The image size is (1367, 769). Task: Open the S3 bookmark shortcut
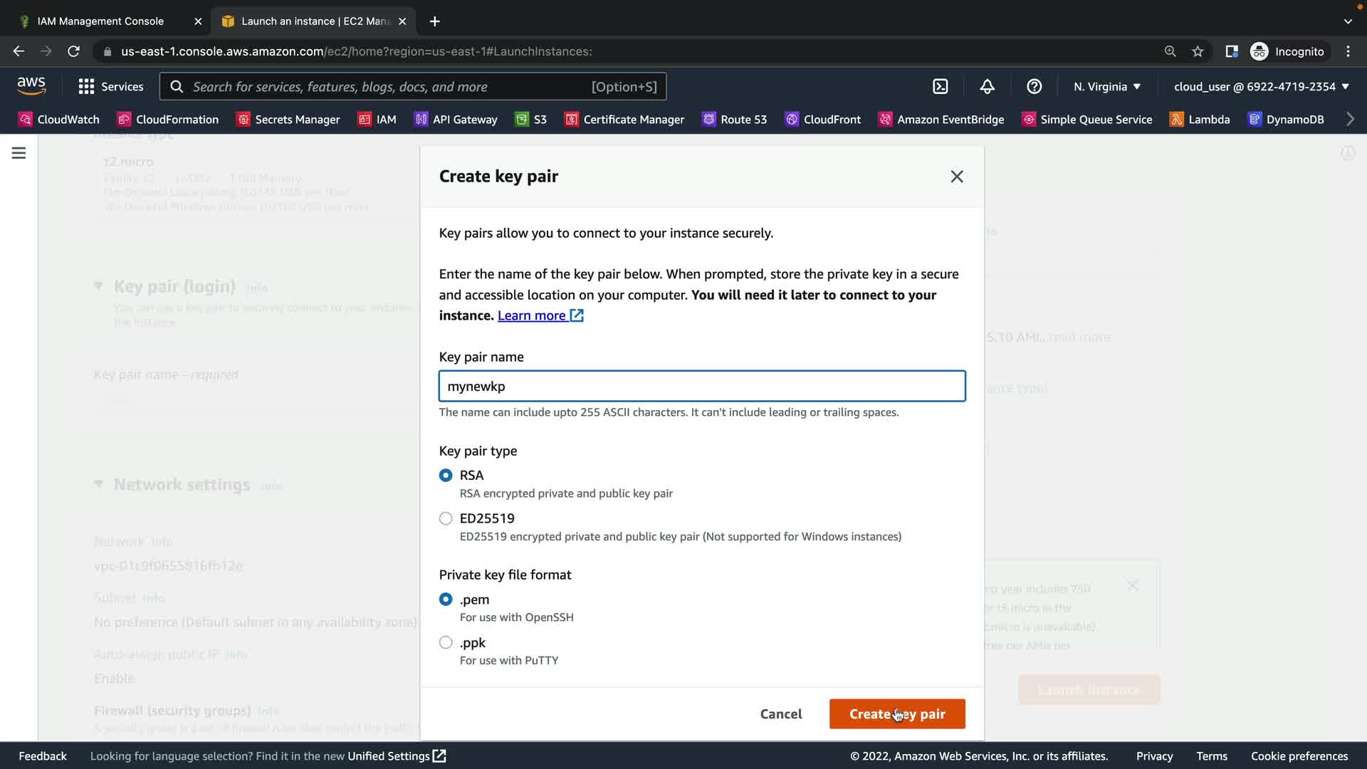coord(531,119)
